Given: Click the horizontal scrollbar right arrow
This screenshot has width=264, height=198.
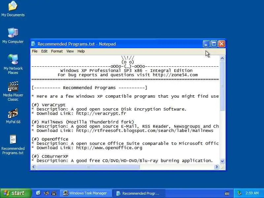Looking at the screenshot, I should [216, 167].
